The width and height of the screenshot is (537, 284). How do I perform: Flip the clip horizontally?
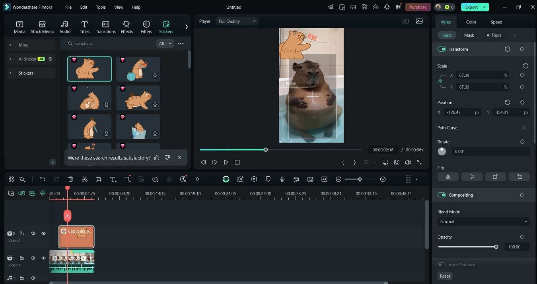(x=448, y=177)
